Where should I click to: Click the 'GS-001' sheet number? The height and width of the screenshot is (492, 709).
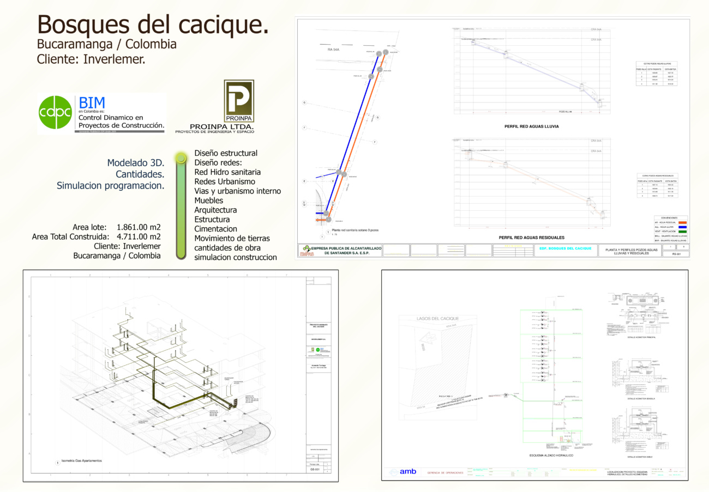tap(315, 469)
